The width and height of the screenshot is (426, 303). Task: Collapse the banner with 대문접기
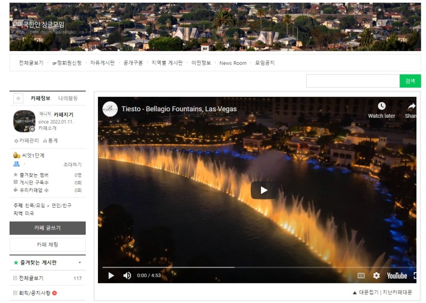click(365, 292)
